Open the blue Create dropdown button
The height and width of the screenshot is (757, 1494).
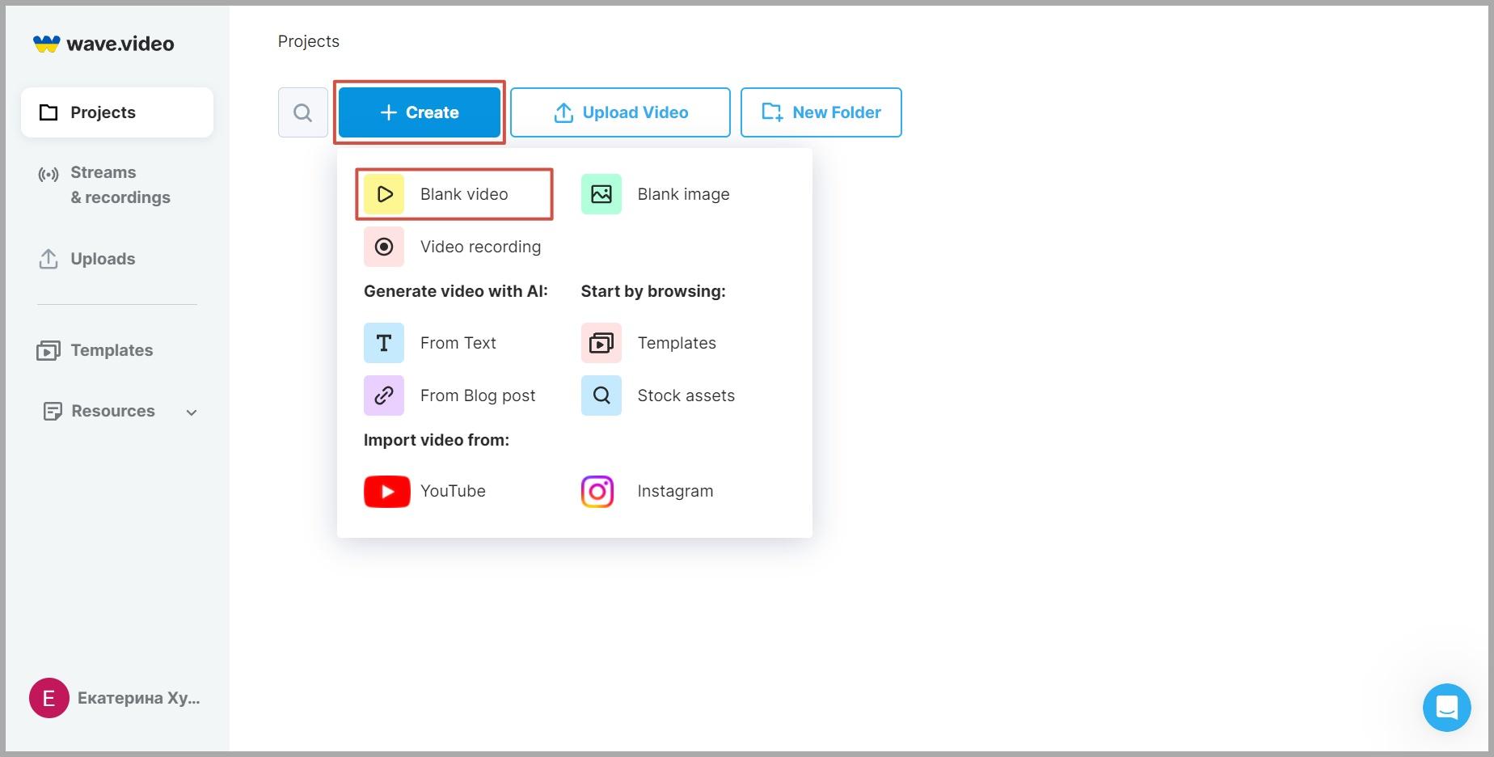tap(420, 112)
